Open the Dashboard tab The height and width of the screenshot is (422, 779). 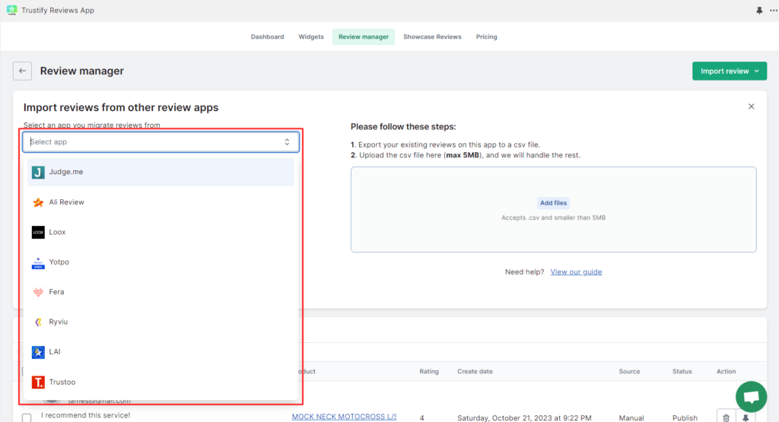(x=267, y=36)
